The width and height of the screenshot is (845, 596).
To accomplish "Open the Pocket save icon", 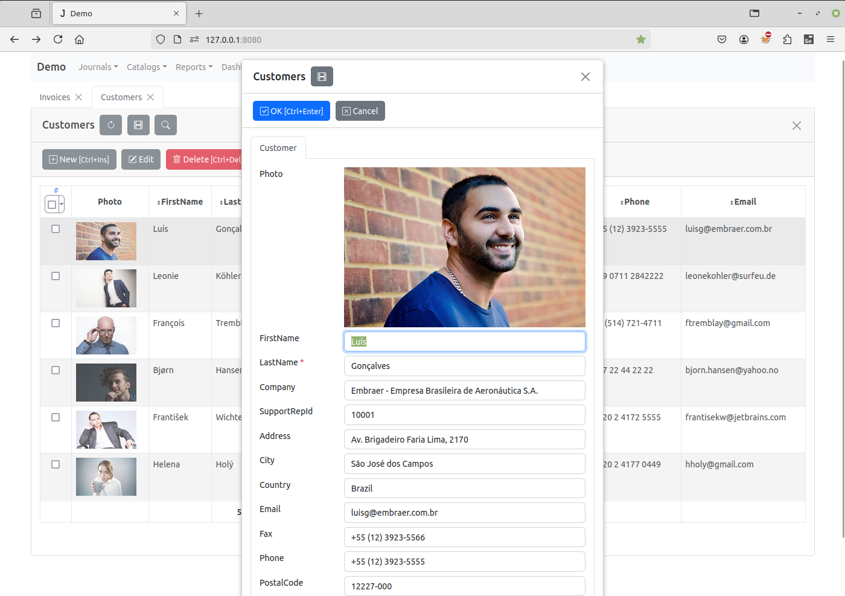I will (722, 39).
